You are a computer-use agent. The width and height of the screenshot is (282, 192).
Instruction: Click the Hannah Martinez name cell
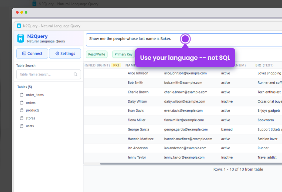140,139
